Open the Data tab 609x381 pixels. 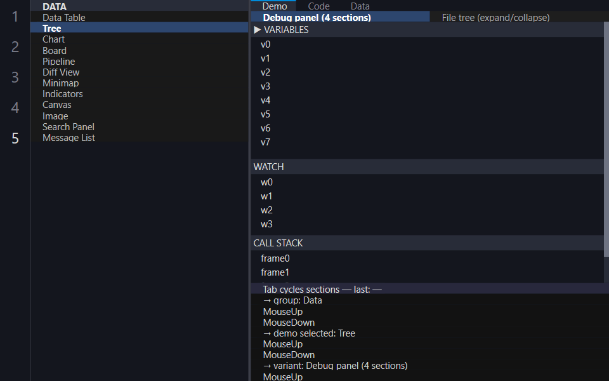(360, 6)
